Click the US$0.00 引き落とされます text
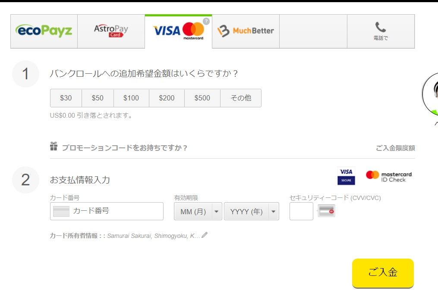This screenshot has width=438, height=300. point(91,115)
